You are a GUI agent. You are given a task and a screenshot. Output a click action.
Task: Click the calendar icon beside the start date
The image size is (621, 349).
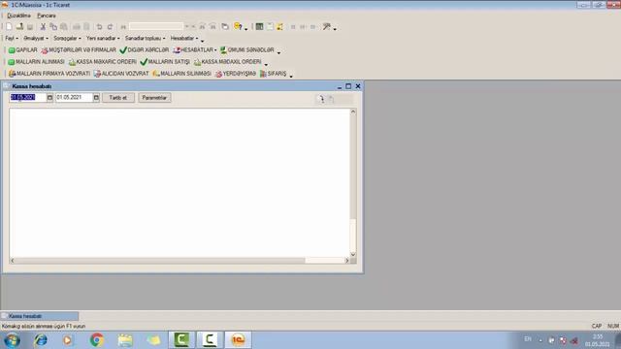coord(49,97)
